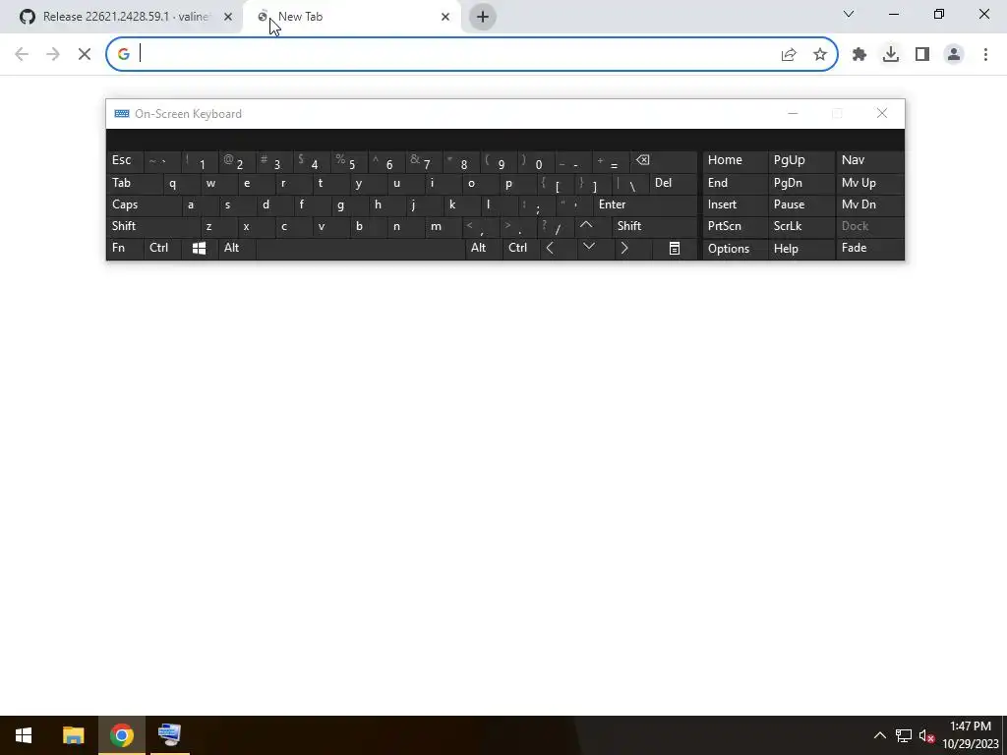This screenshot has height=755, width=1007.
Task: Open the Extensions puzzle icon
Action: 859,55
